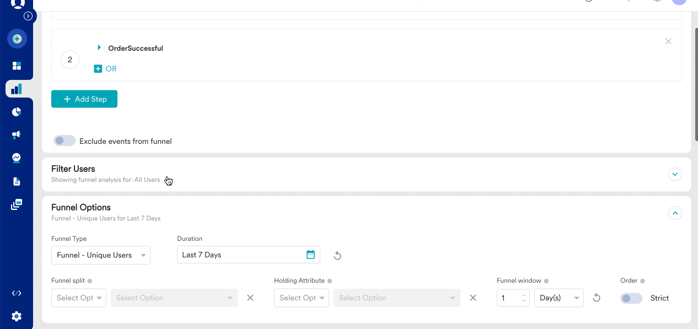Viewport: 698px width, 329px height.
Task: Open the campaigns megaphone icon
Action: [17, 135]
